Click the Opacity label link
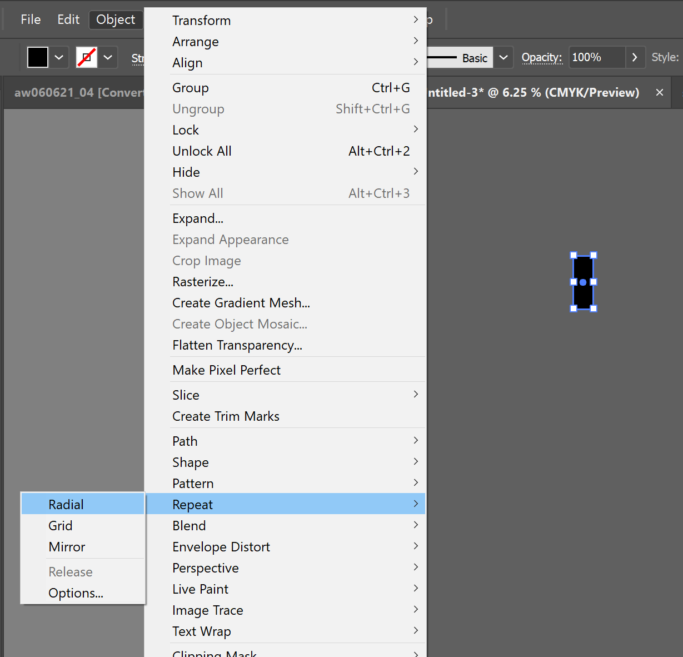 541,57
